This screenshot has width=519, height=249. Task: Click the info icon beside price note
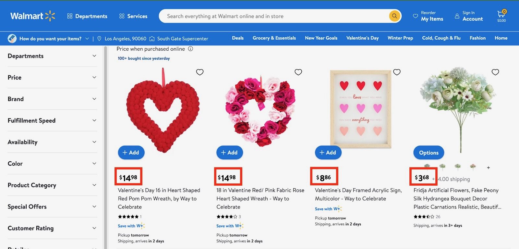(x=191, y=49)
